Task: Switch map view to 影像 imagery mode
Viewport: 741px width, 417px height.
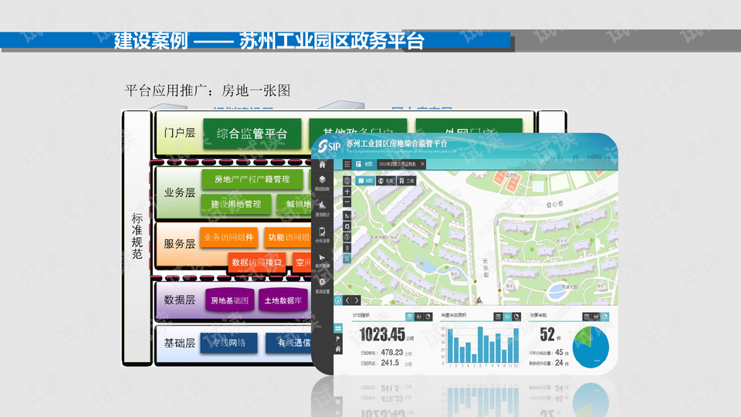Action: [386, 181]
